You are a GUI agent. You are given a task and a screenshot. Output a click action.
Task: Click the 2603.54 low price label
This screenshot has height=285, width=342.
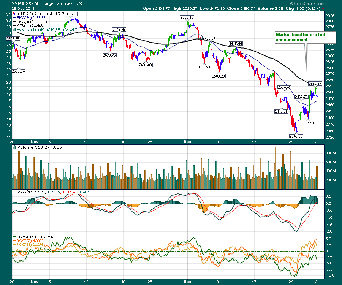pos(17,71)
